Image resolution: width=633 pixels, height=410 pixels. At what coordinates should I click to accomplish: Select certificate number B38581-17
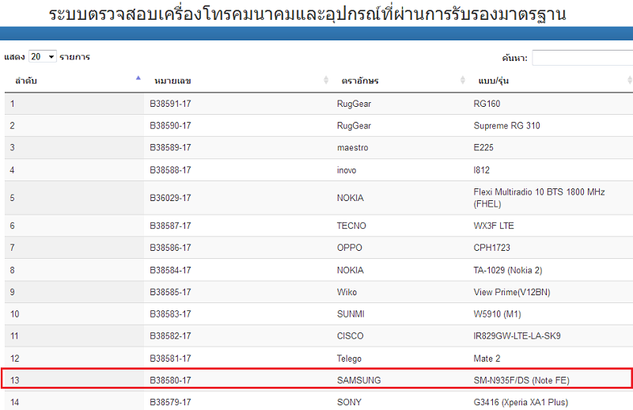pyautogui.click(x=170, y=359)
